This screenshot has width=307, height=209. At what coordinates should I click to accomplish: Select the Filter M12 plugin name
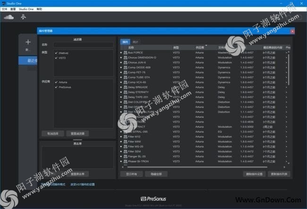pyautogui.click(x=134, y=137)
